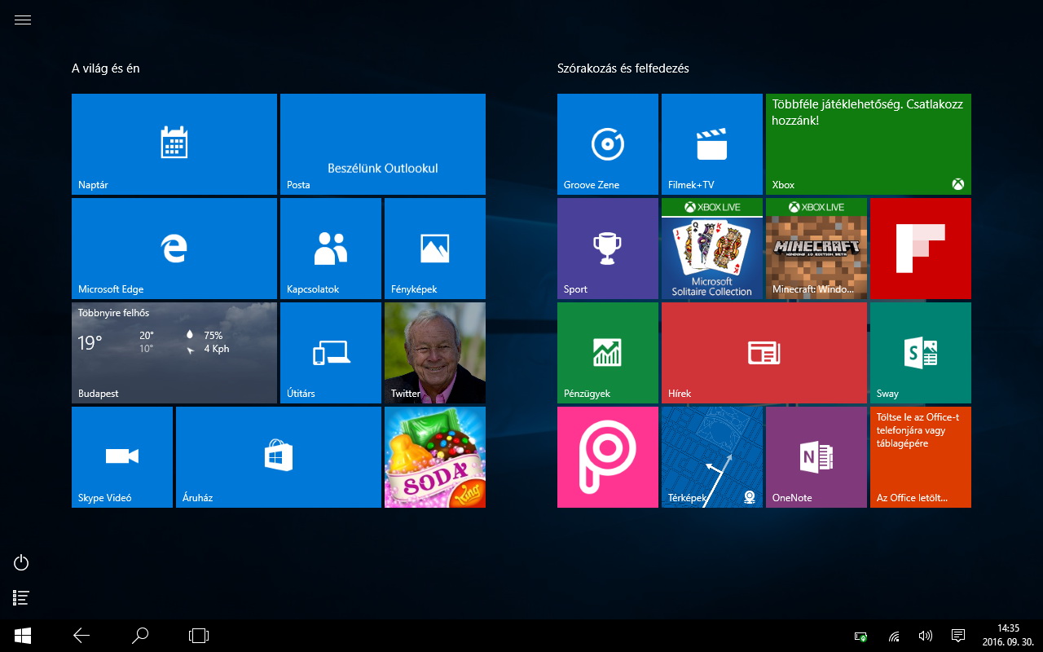Expand the hamburger menu
Viewport: 1043px width, 652px height.
coord(23,20)
